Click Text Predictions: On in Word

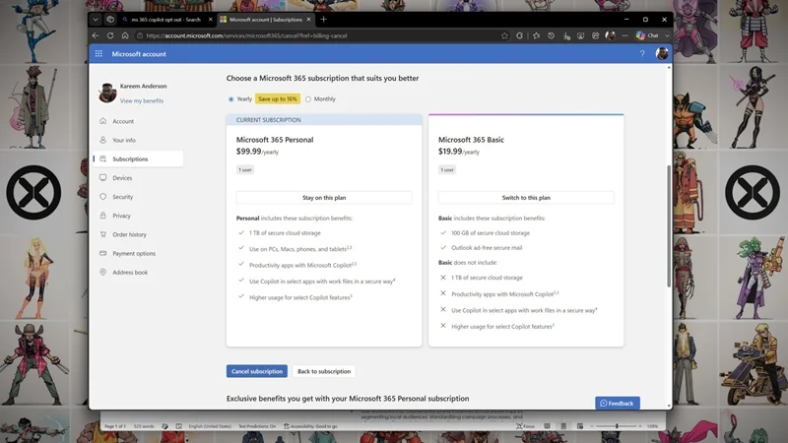pos(257,426)
